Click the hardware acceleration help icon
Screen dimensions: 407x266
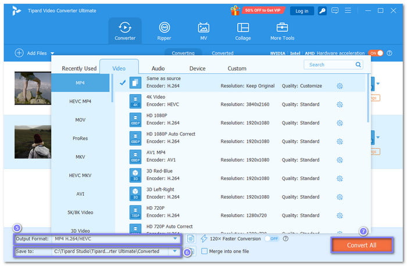390,53
